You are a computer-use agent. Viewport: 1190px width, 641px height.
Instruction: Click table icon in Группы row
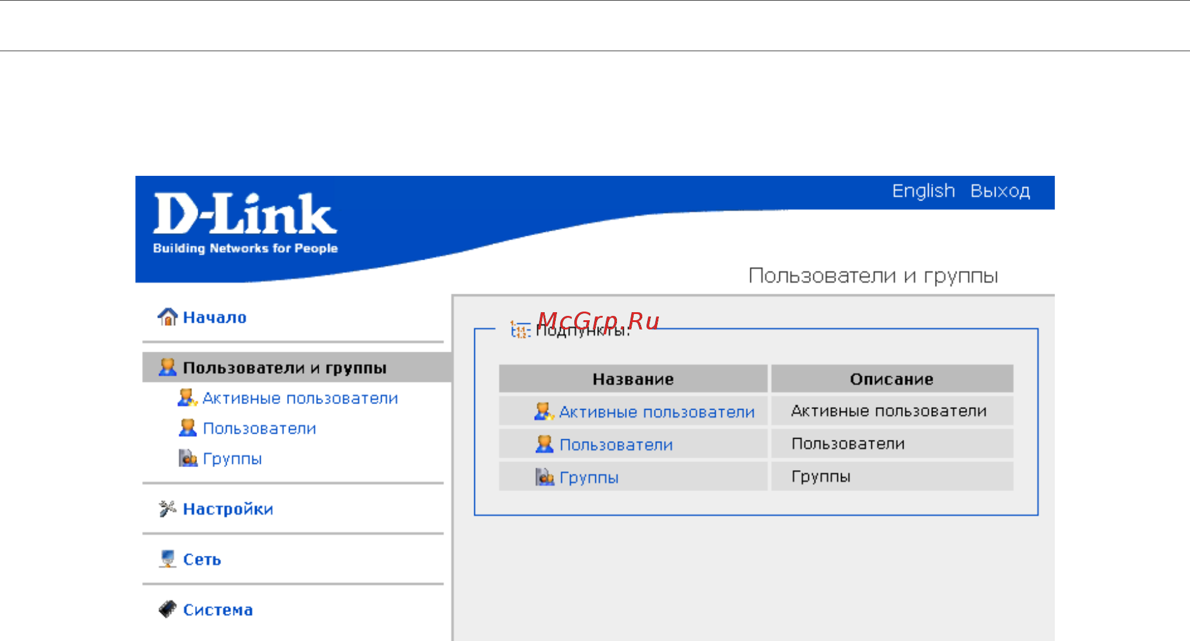544,477
